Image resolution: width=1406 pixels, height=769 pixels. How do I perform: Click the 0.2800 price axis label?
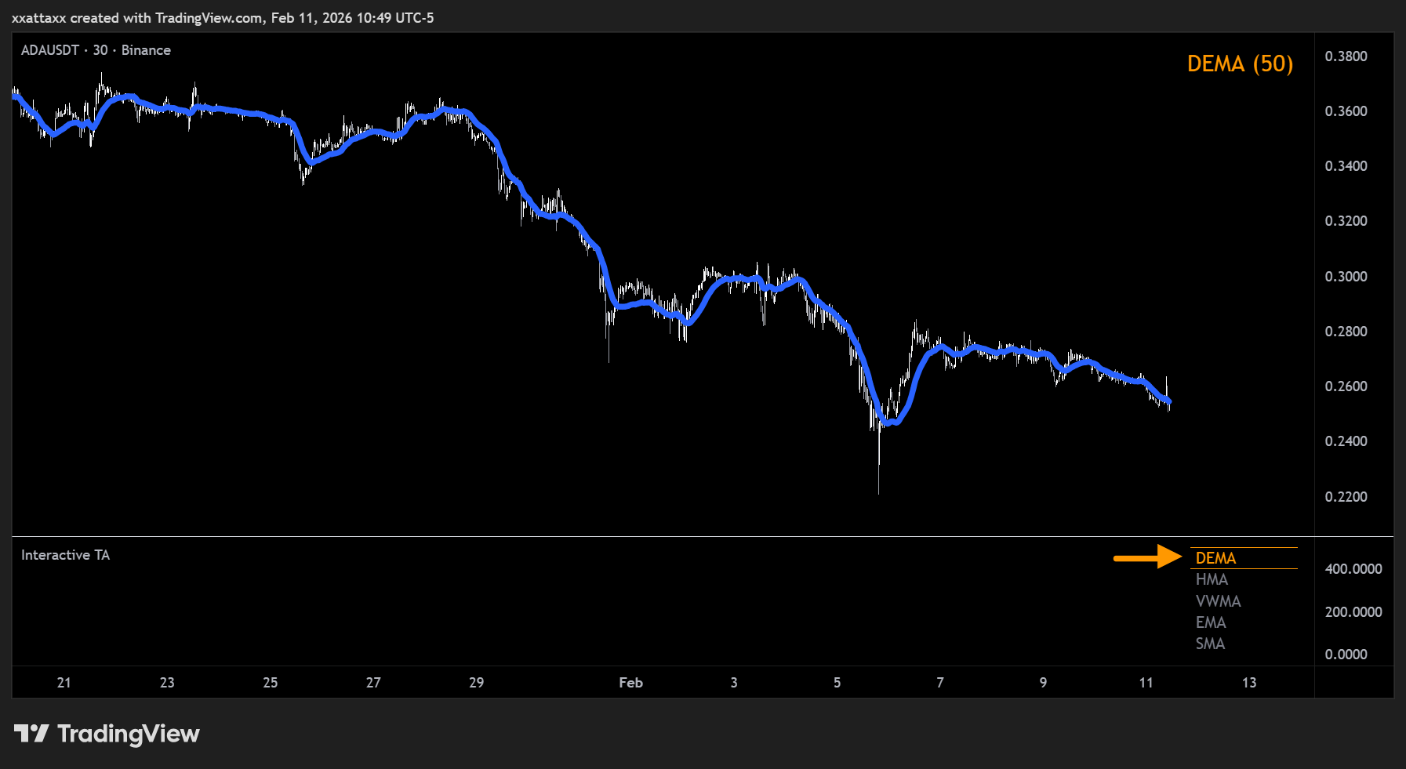[1346, 332]
